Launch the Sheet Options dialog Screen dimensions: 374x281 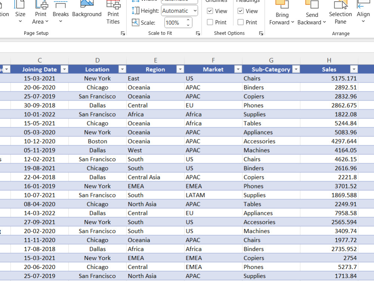[x=261, y=33]
